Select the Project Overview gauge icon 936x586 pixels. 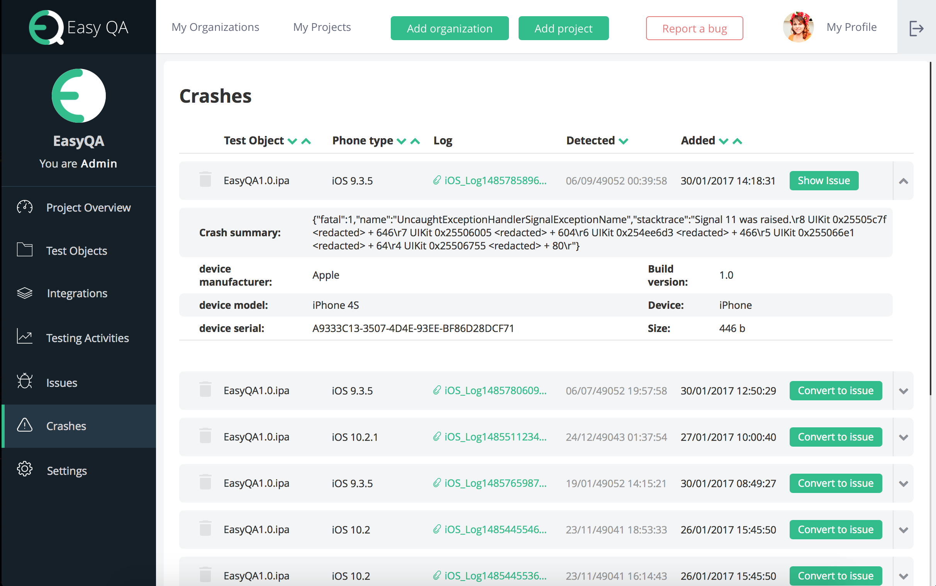click(24, 207)
